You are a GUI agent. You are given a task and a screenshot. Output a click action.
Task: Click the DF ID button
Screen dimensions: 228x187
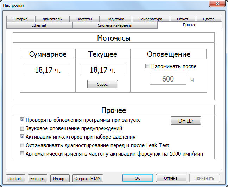pyautogui.click(x=186, y=120)
